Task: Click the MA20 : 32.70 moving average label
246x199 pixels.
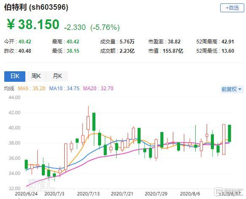Action: click(98, 89)
